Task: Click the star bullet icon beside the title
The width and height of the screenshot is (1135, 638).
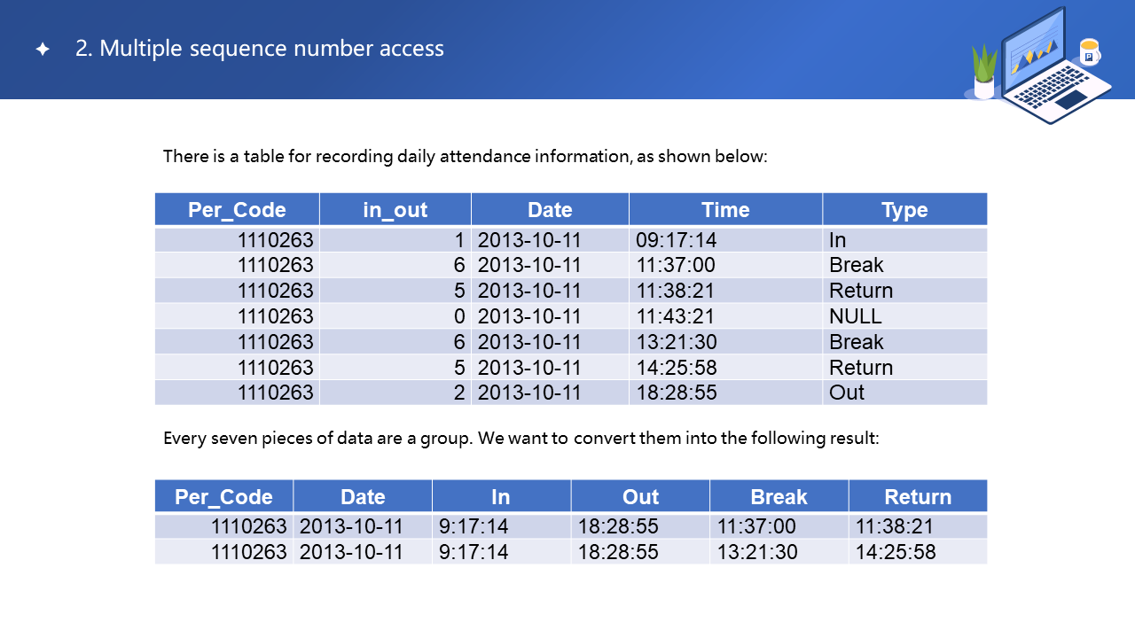Action: click(43, 50)
